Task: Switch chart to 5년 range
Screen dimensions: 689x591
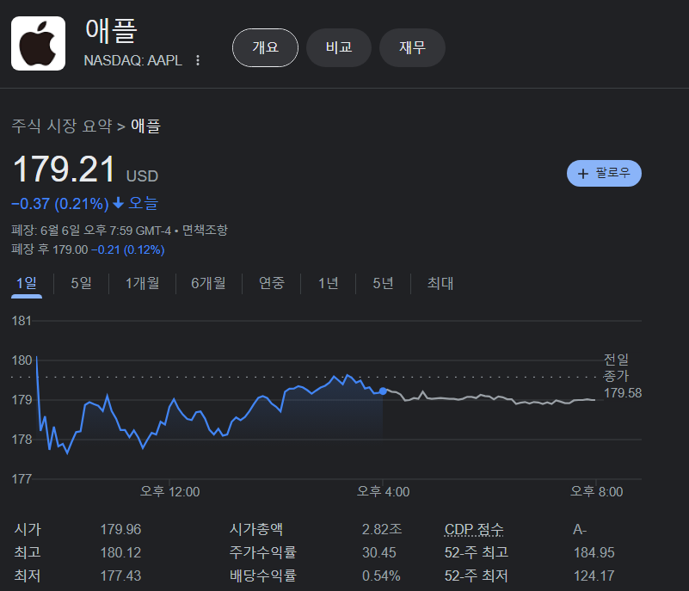Action: pyautogui.click(x=383, y=283)
